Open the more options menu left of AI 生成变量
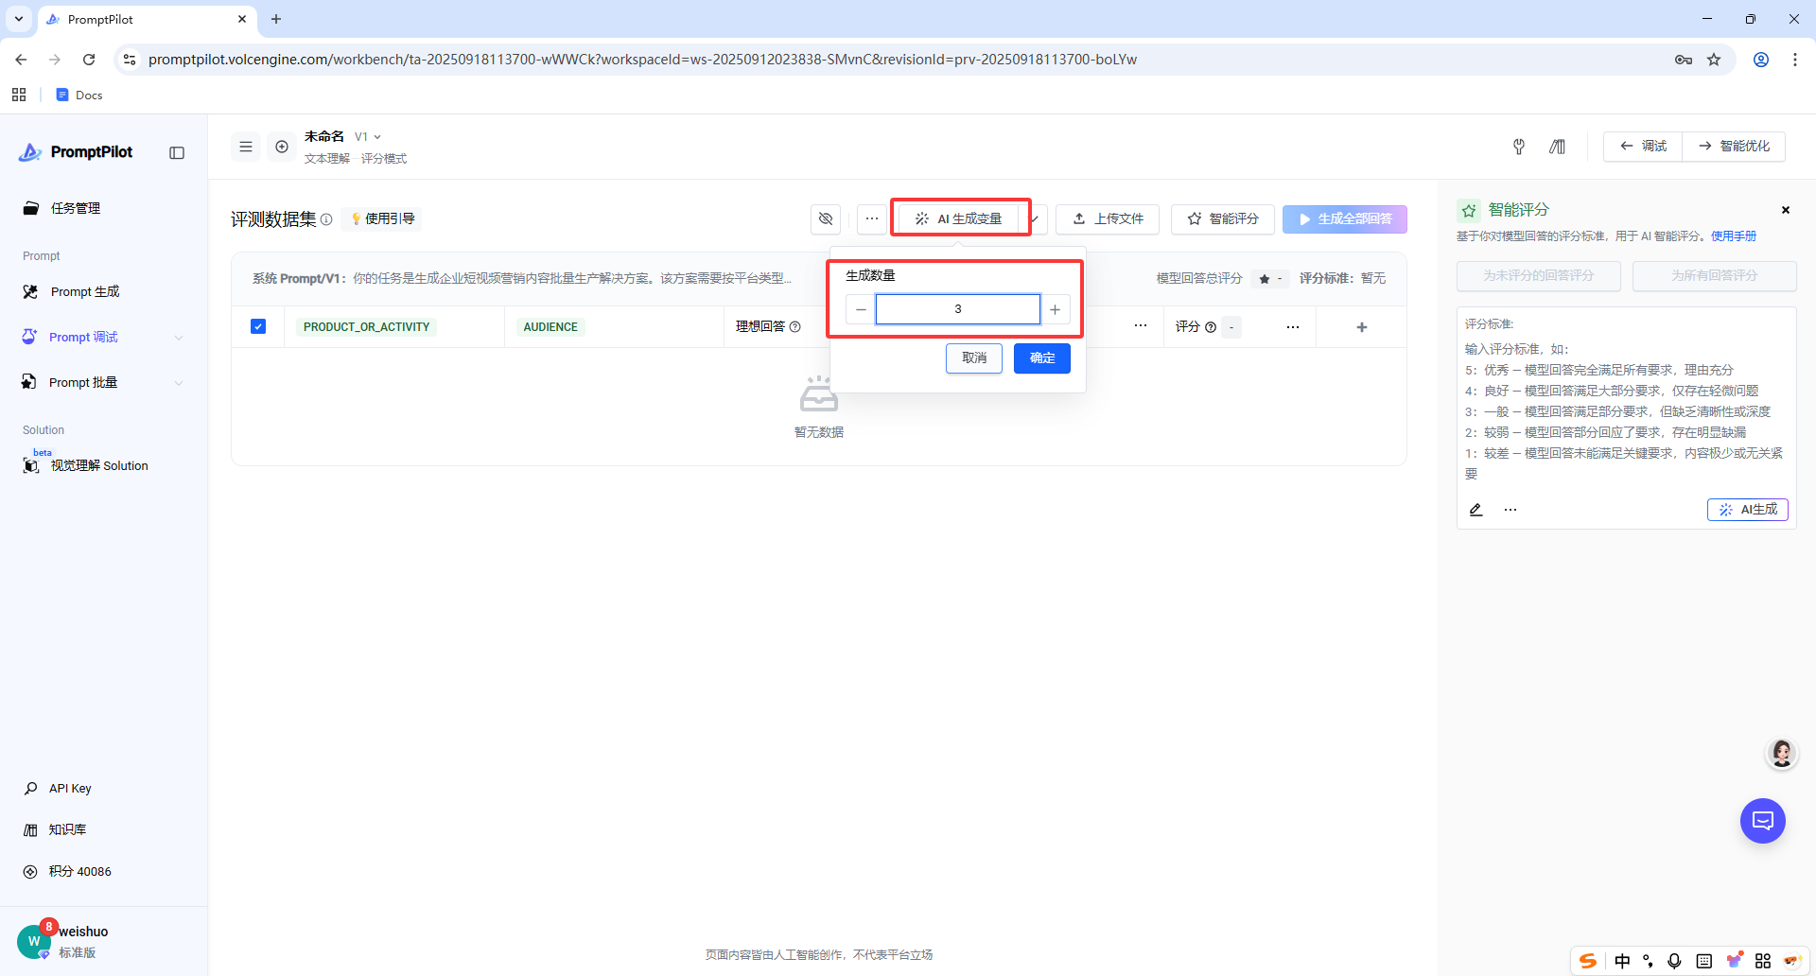 point(872,218)
